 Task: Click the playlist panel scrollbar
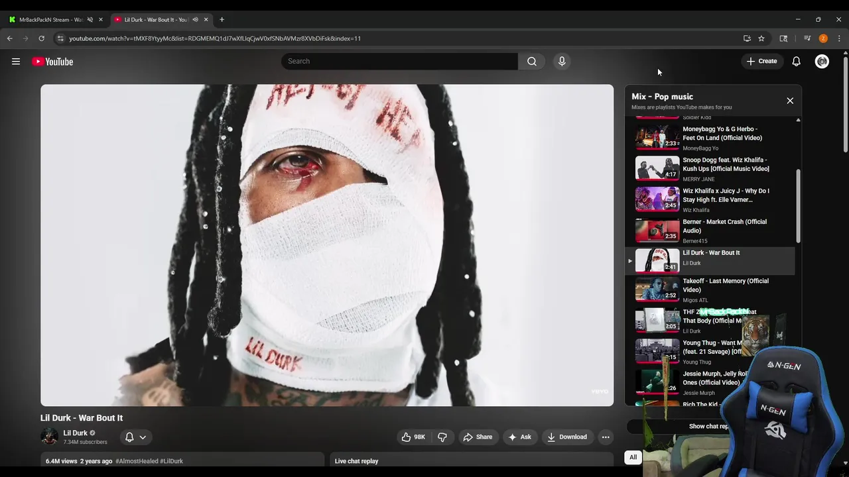pos(798,205)
